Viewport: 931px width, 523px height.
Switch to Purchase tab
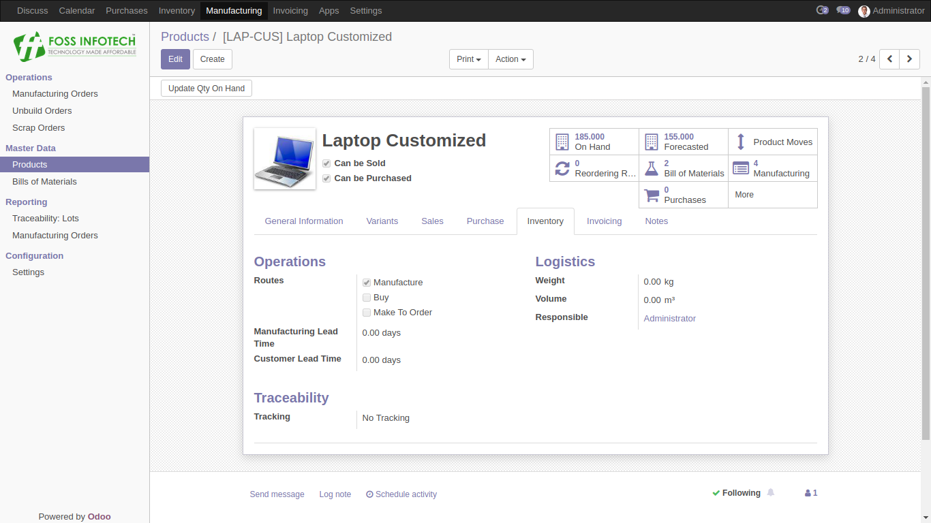485,221
